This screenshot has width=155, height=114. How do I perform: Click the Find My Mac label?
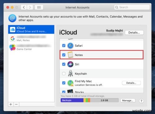[x=83, y=81]
